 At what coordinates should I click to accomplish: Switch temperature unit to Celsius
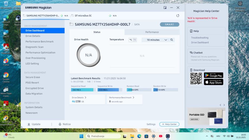coord(131,40)
